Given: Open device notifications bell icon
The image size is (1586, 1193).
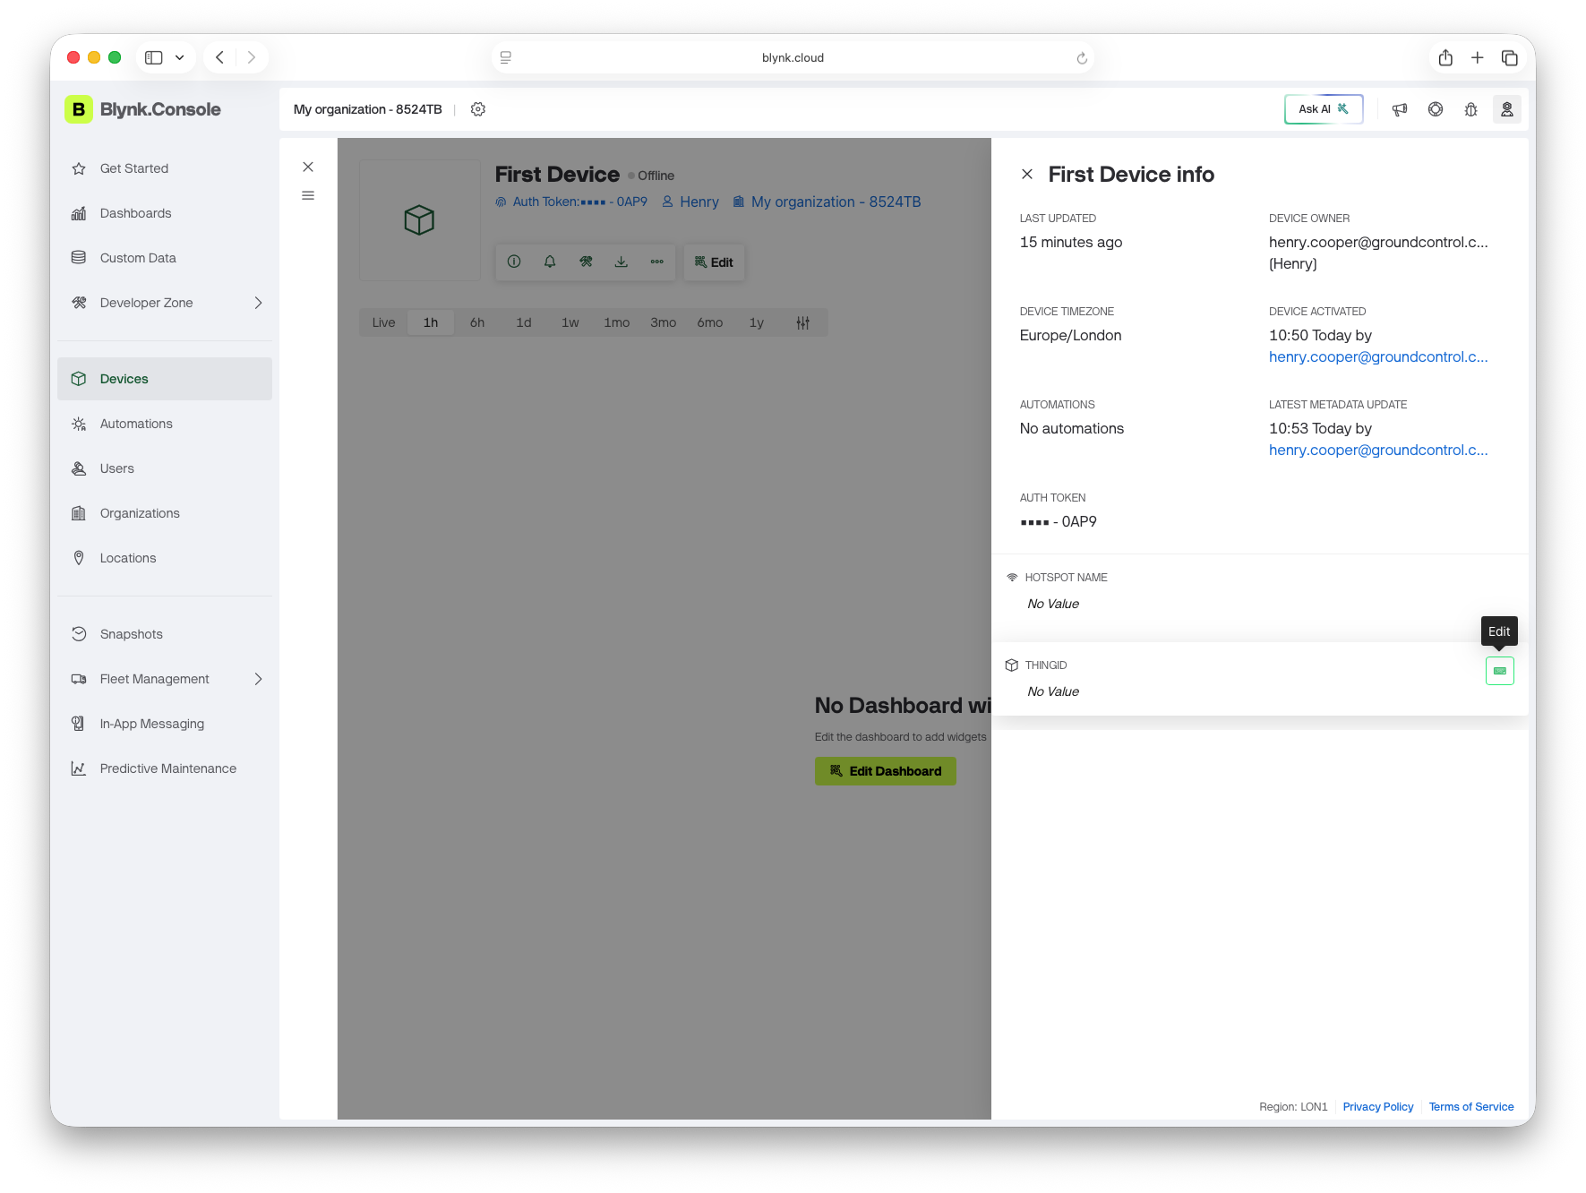Looking at the screenshot, I should (x=550, y=262).
